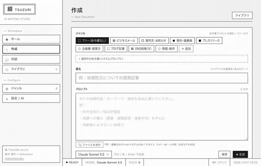Click the ファイルを添付 button
The image size is (261, 166).
(x=90, y=145)
